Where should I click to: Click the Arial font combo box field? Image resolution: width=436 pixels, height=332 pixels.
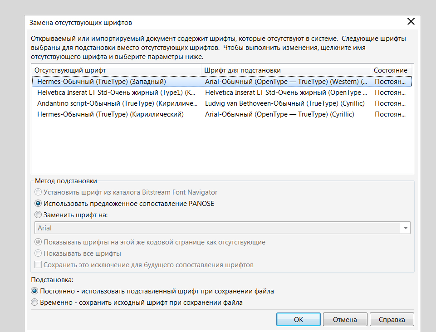222,228
